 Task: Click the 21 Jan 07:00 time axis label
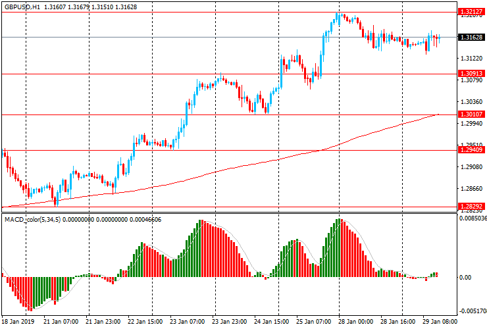click(x=61, y=321)
